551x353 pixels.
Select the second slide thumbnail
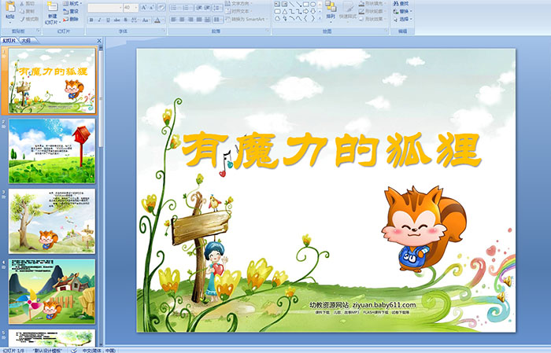52,151
